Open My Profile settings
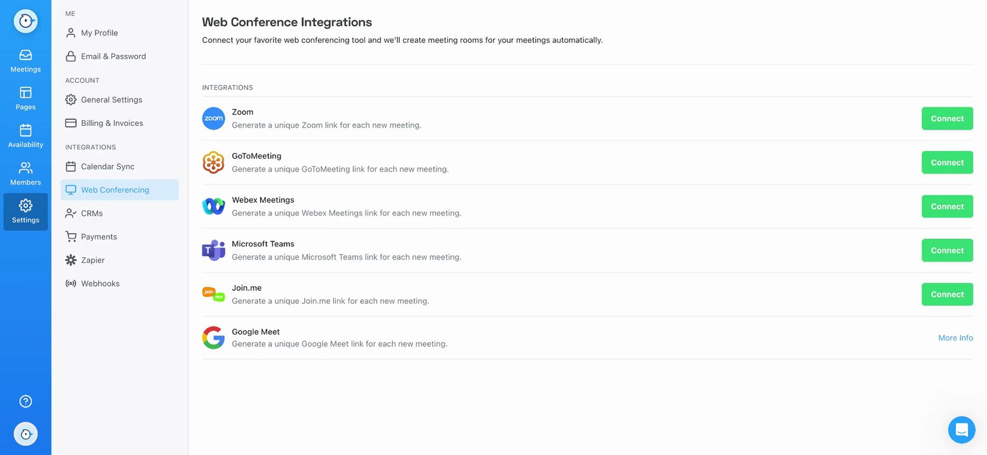This screenshot has width=987, height=455. [99, 33]
